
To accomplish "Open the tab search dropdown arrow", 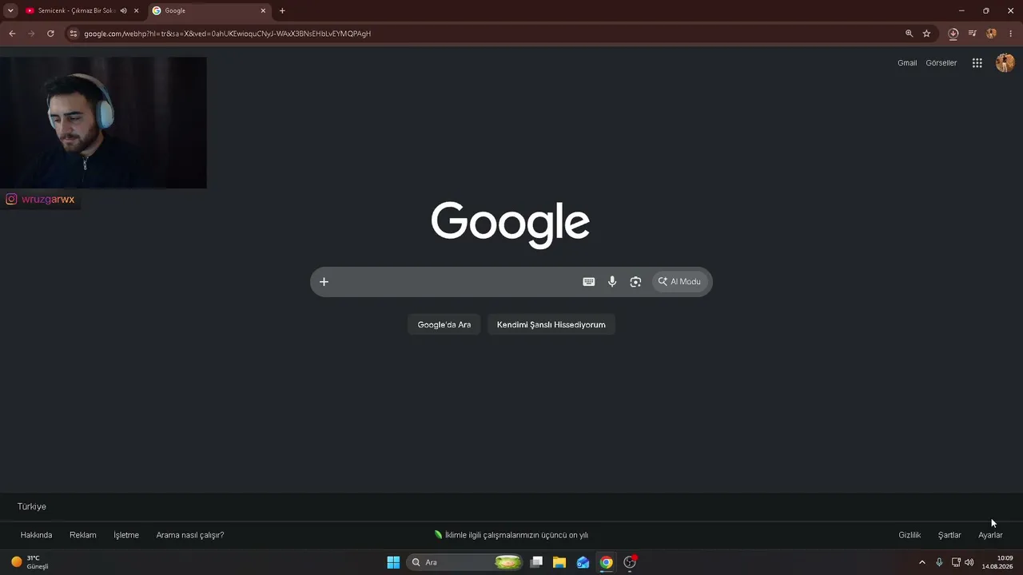I will pyautogui.click(x=10, y=10).
